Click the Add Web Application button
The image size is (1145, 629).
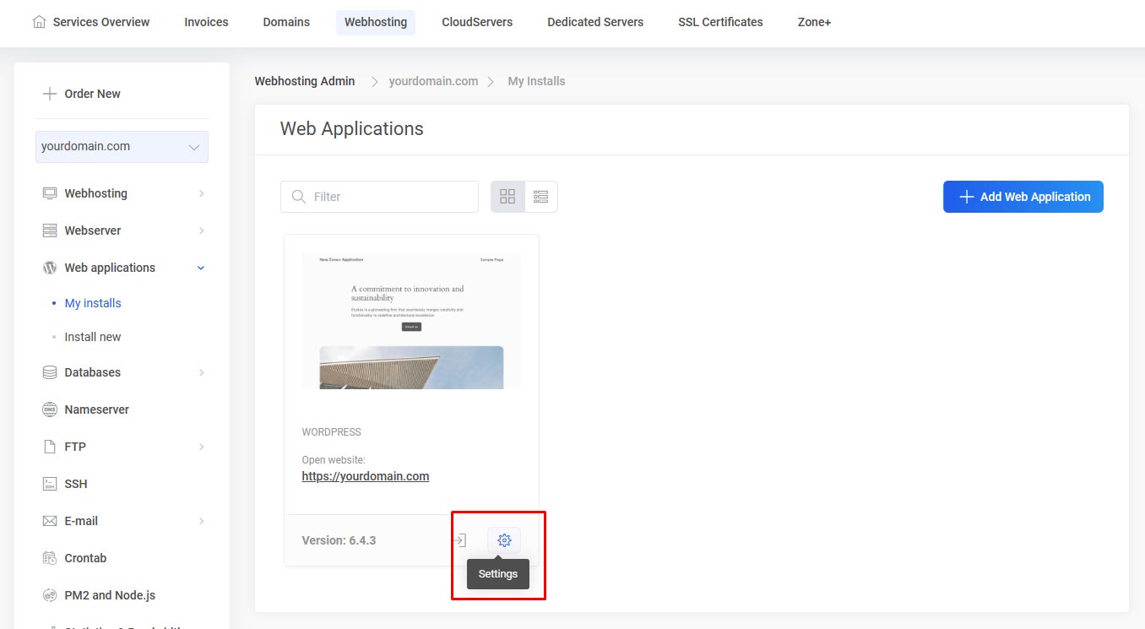[x=1023, y=196]
